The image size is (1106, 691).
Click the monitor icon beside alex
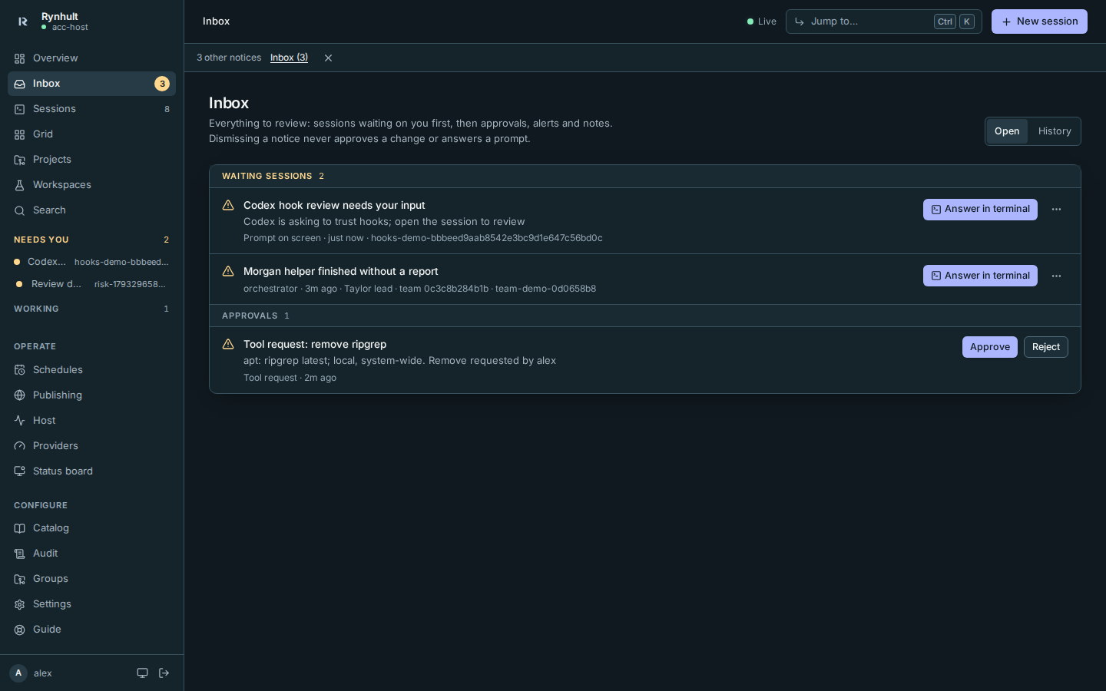tap(142, 673)
